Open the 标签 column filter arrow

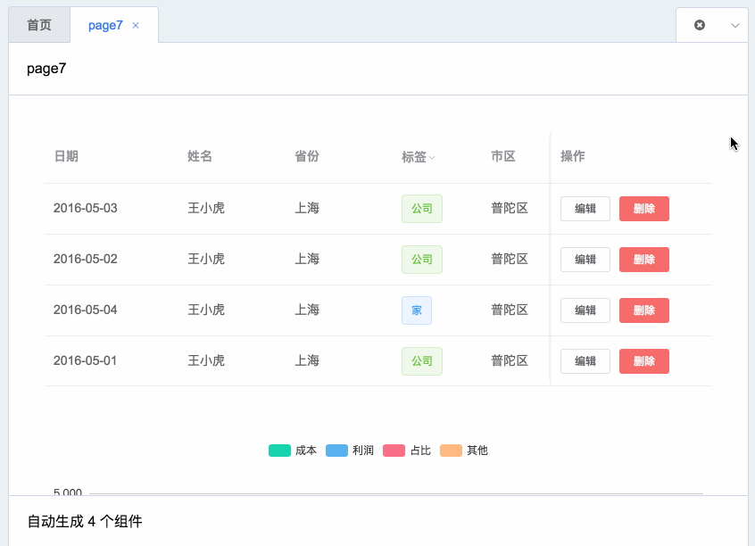pos(432,157)
